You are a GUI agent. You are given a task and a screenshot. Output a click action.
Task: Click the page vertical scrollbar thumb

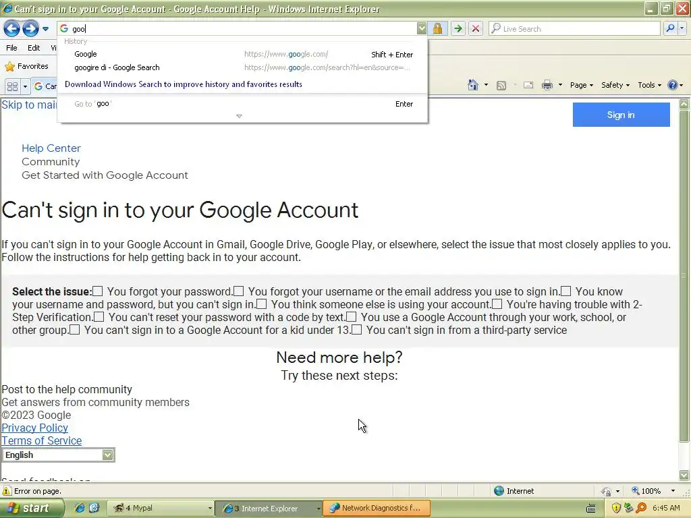684,275
